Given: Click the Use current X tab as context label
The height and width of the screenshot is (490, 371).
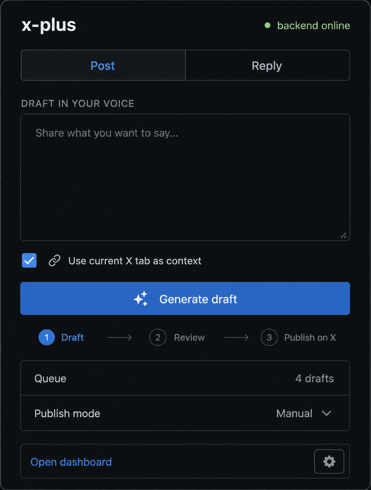Looking at the screenshot, I should tap(135, 261).
